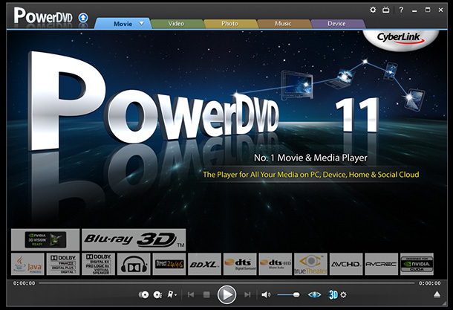Click elapsed time display on the left
Image resolution: width=453 pixels, height=310 pixels.
[x=24, y=283]
